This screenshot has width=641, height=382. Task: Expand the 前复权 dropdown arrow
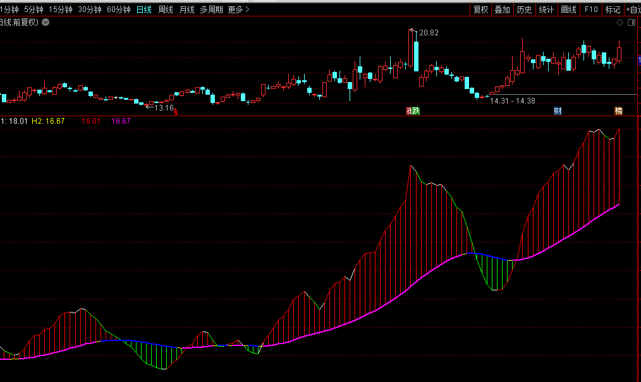click(46, 22)
